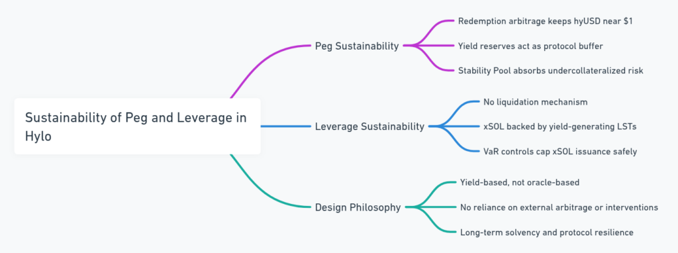Select the root node about Hylo sustainability
This screenshot has height=253, width=678.
click(138, 126)
